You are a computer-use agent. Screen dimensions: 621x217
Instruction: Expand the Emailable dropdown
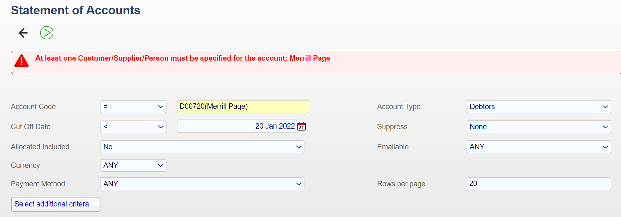538,147
